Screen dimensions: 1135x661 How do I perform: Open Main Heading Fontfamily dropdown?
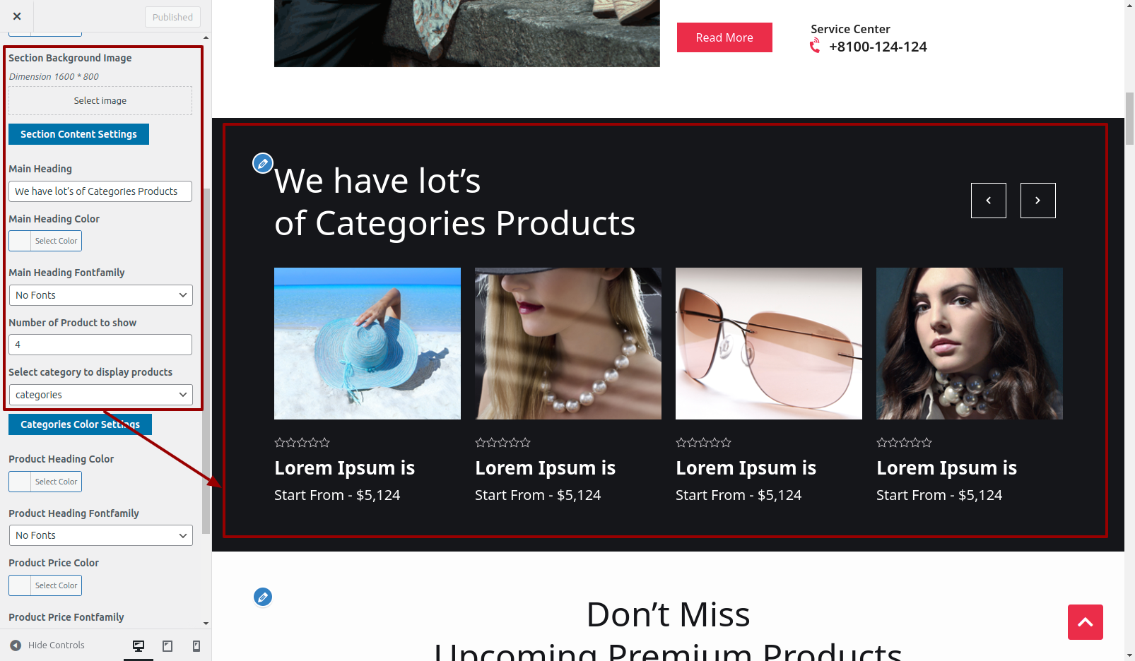[100, 295]
